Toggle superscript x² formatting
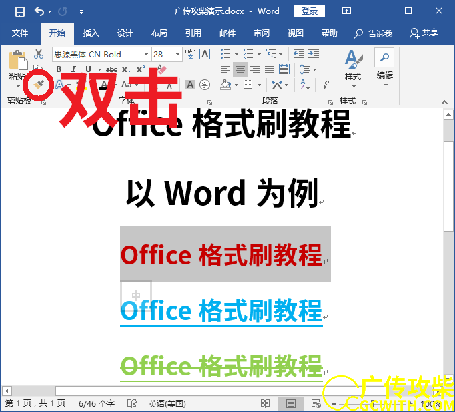 (x=141, y=69)
